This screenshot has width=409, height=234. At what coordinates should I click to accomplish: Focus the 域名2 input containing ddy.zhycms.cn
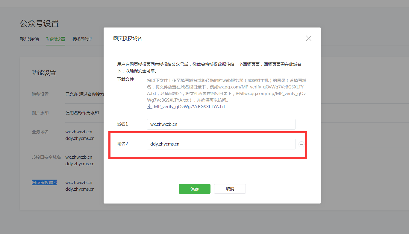pyautogui.click(x=221, y=144)
